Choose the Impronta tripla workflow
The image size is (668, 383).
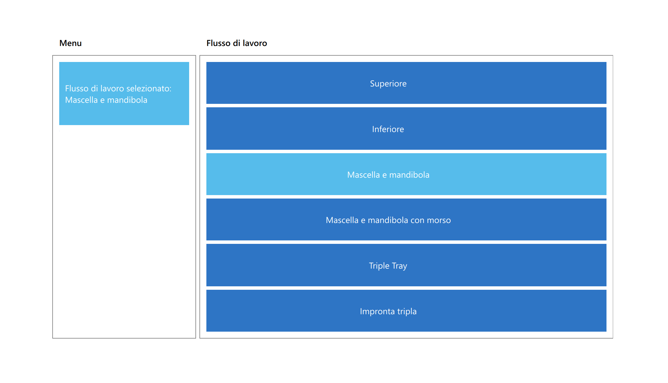coord(406,311)
